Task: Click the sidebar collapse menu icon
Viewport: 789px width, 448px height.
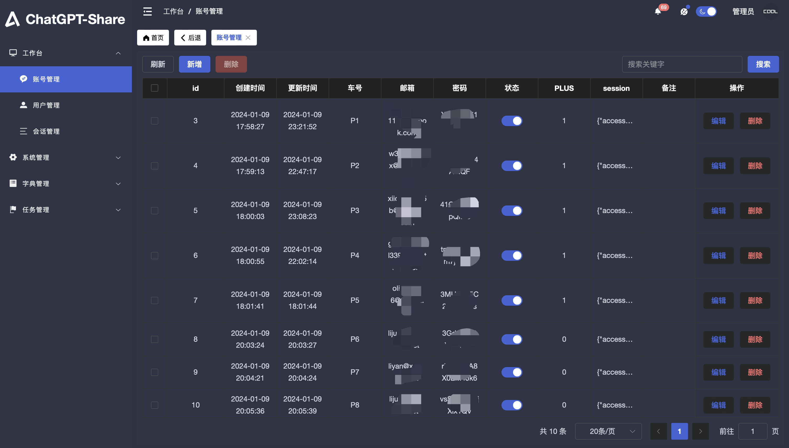Action: (147, 11)
